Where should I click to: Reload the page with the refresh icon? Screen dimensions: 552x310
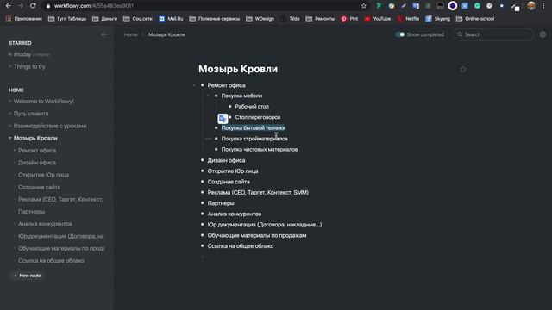[33, 6]
